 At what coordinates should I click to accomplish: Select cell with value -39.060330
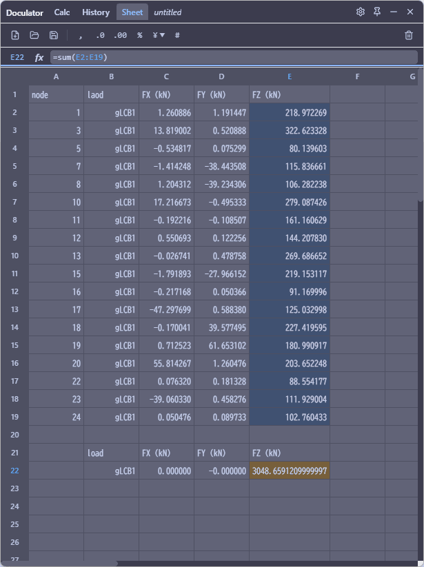coord(166,399)
